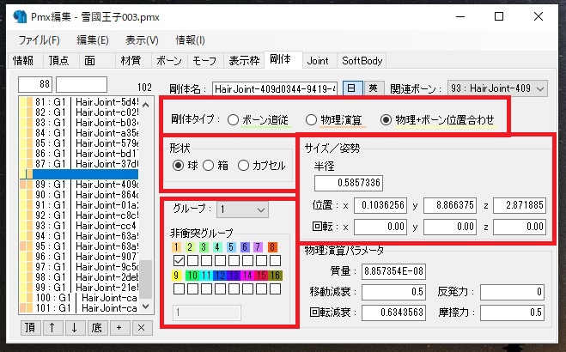Delete rigid body with the × button
This screenshot has height=352, width=566.
142,327
